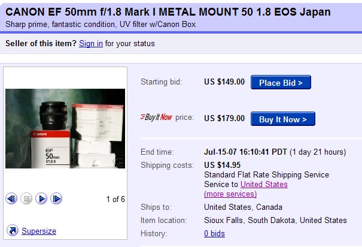The width and height of the screenshot is (362, 247).
Task: Click the US $149.00 starting bid amount
Action: tap(224, 82)
